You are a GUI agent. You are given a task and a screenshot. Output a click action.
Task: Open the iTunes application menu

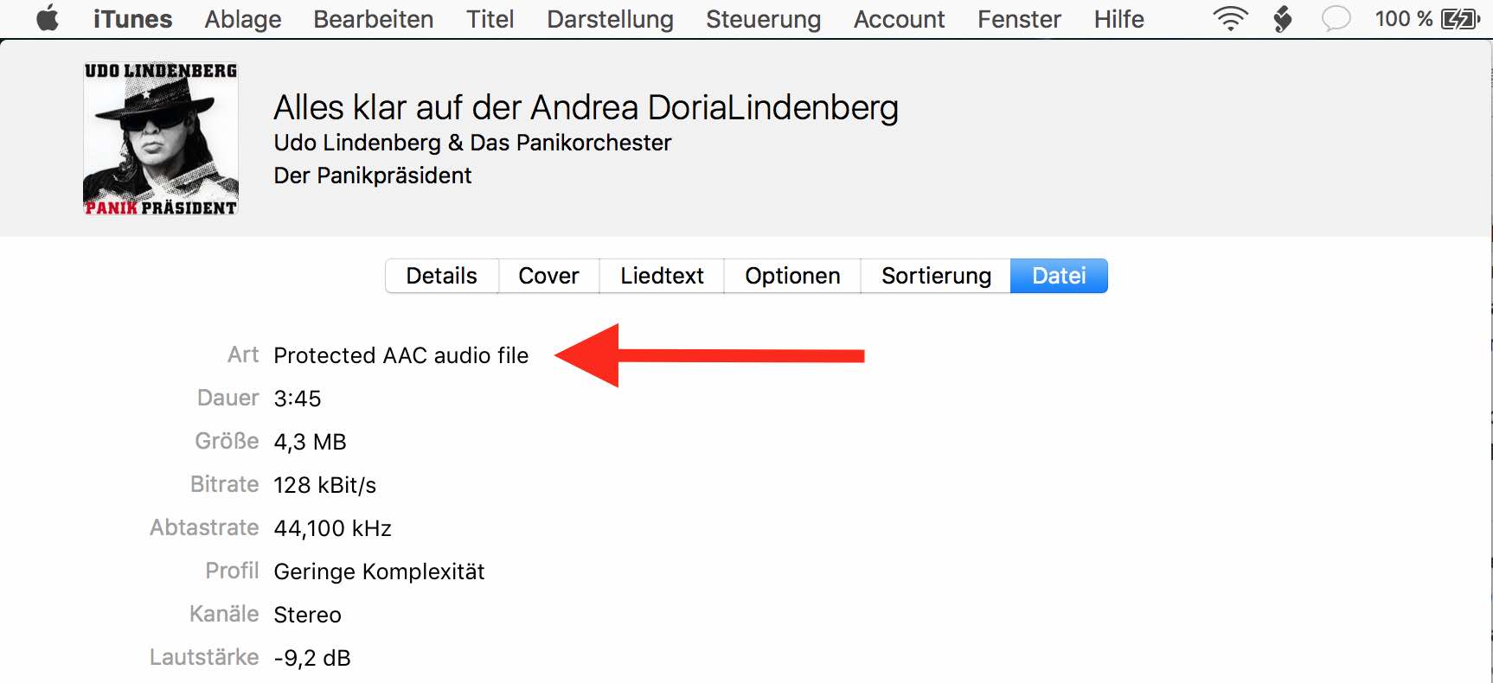pyautogui.click(x=132, y=18)
